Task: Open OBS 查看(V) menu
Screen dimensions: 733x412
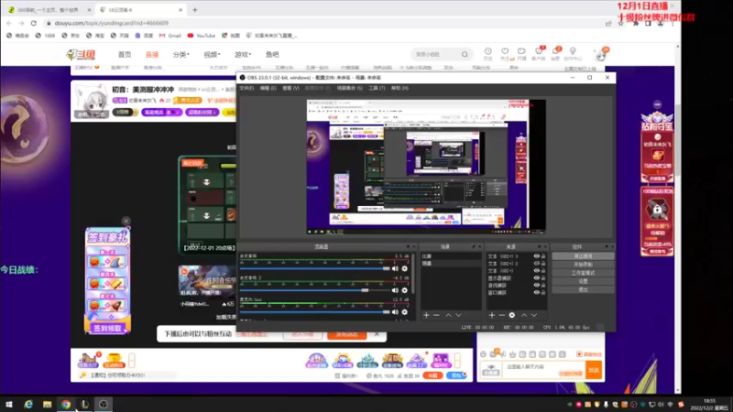Action: tap(290, 88)
